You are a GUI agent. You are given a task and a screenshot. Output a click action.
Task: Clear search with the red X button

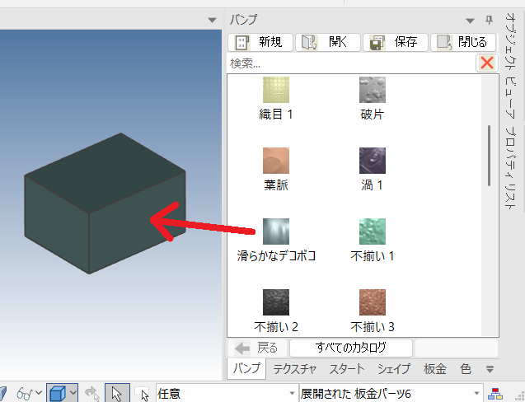coord(487,63)
